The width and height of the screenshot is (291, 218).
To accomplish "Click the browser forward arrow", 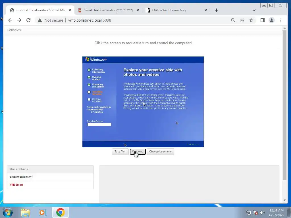I will (x=19, y=20).
